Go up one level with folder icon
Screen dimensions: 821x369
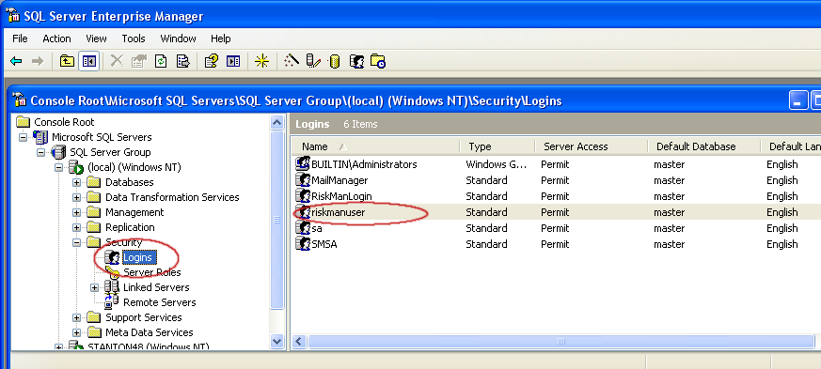[x=67, y=61]
